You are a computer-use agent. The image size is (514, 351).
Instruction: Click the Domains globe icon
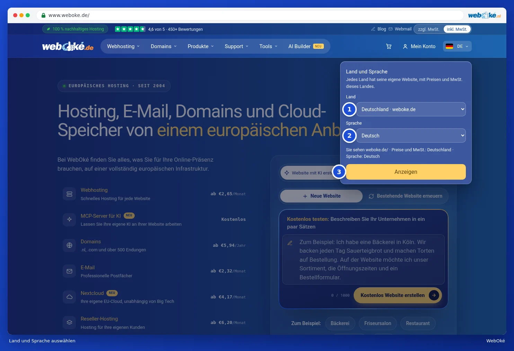pos(69,245)
